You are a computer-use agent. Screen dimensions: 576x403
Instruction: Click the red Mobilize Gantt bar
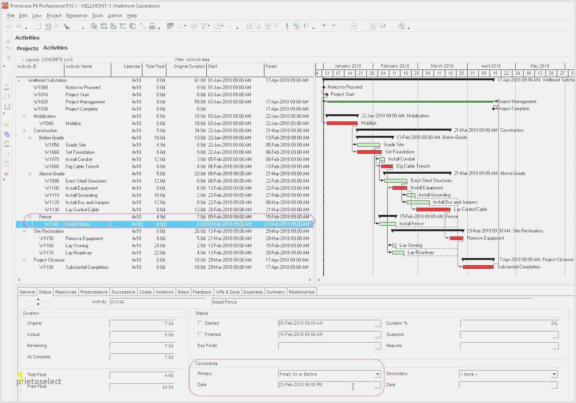[x=342, y=123]
